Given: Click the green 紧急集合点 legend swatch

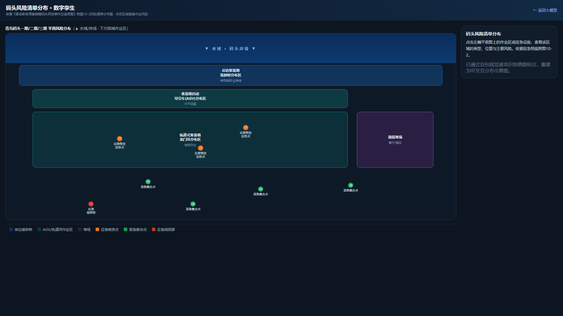Looking at the screenshot, I should coord(126,229).
